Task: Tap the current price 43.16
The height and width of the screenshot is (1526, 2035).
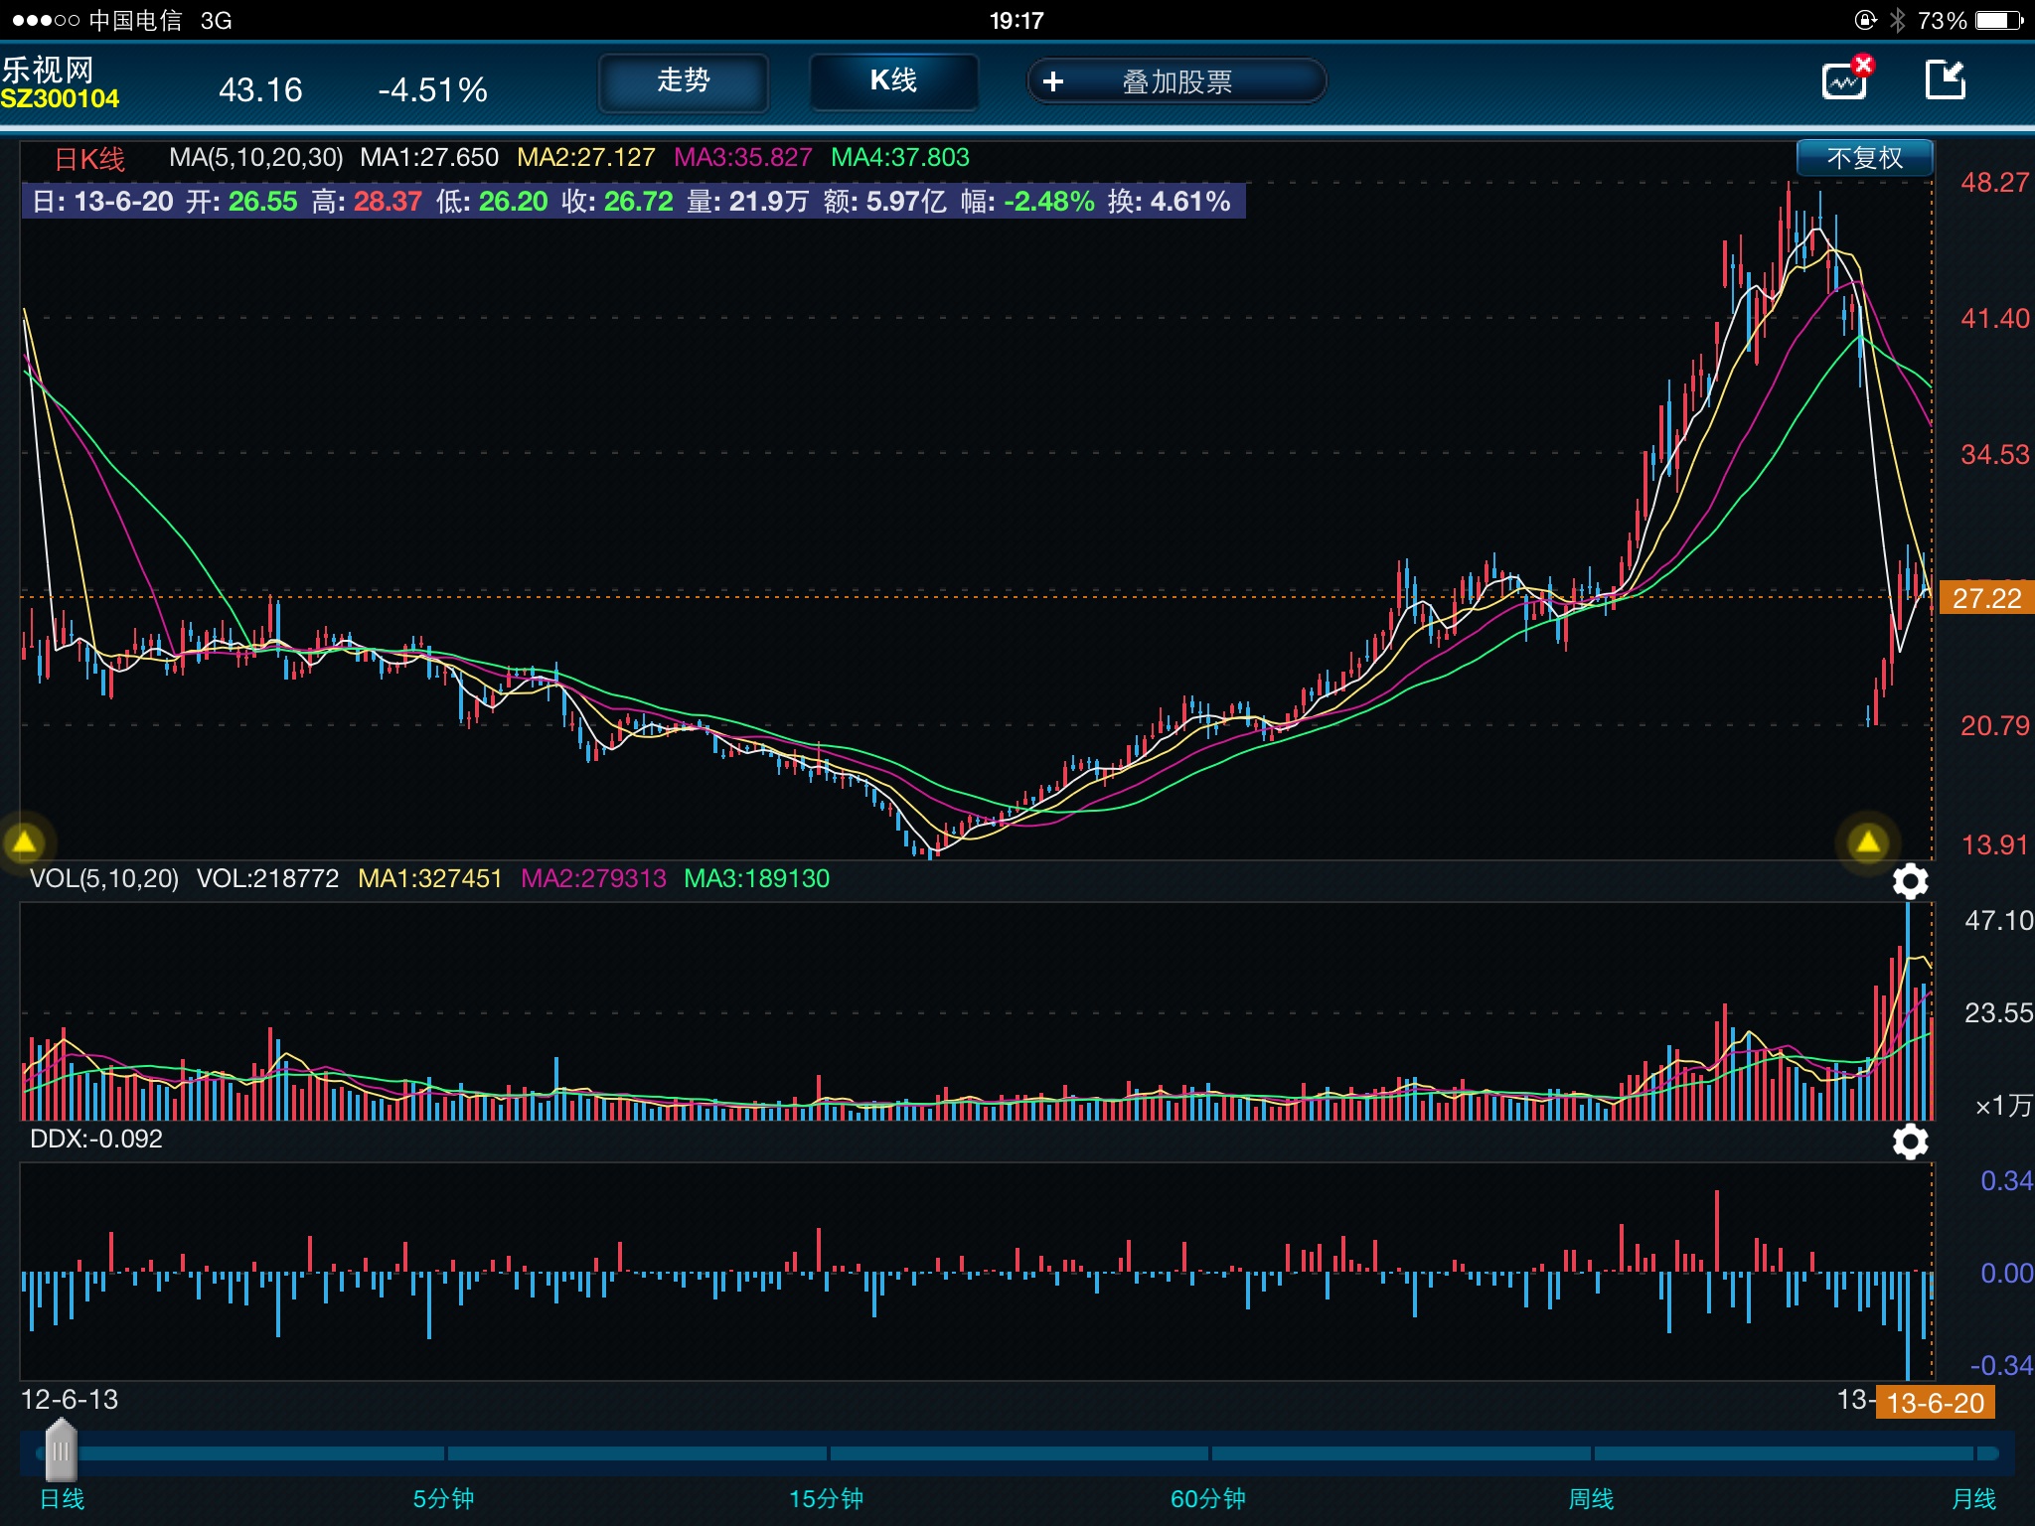Action: tap(260, 90)
